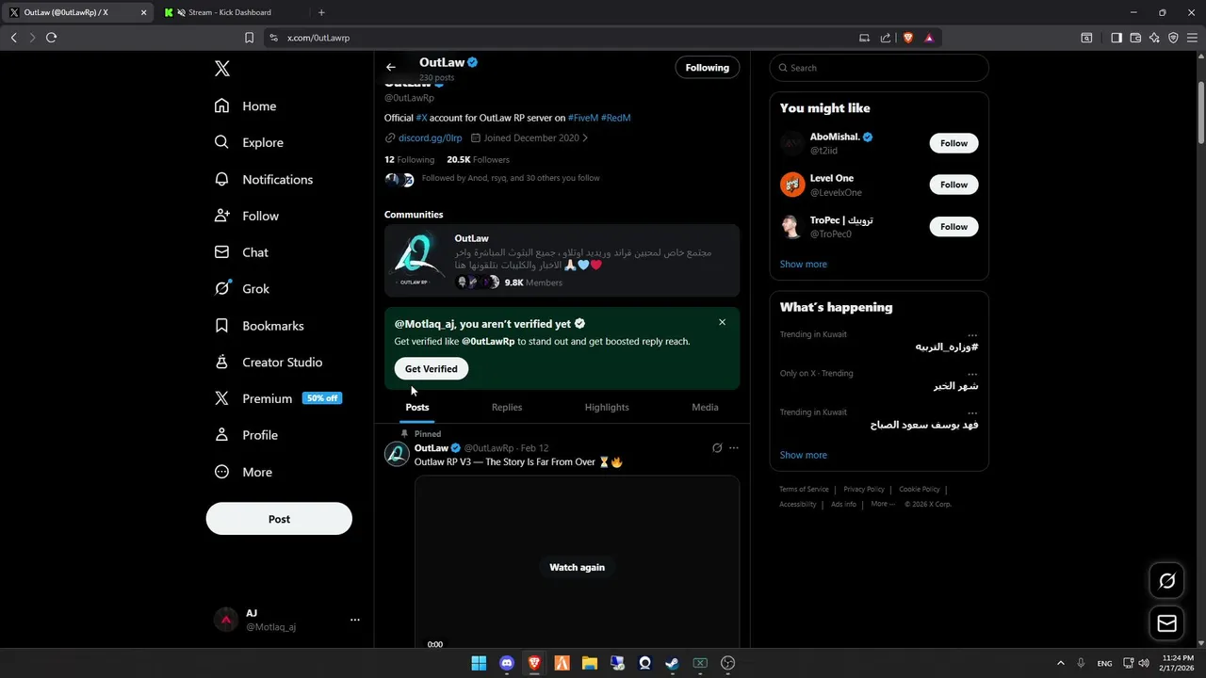The image size is (1206, 678).
Task: Open Windows Start menu
Action: point(479,663)
